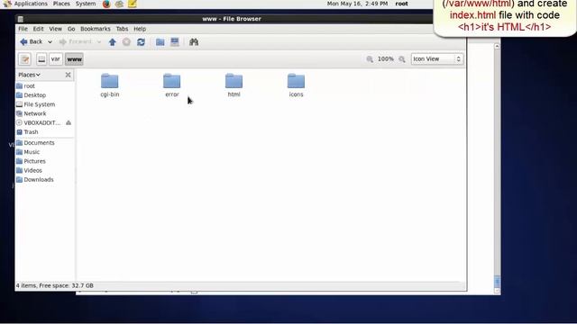The height and width of the screenshot is (324, 577).
Task: Open the notes panel launcher icon
Action: click(x=133, y=4)
